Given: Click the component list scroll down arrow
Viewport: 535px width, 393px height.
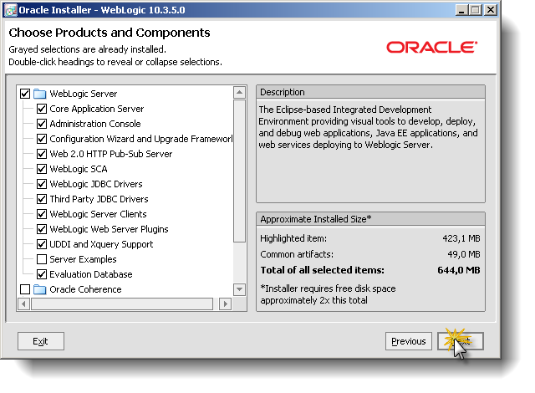Looking at the screenshot, I should (x=240, y=289).
